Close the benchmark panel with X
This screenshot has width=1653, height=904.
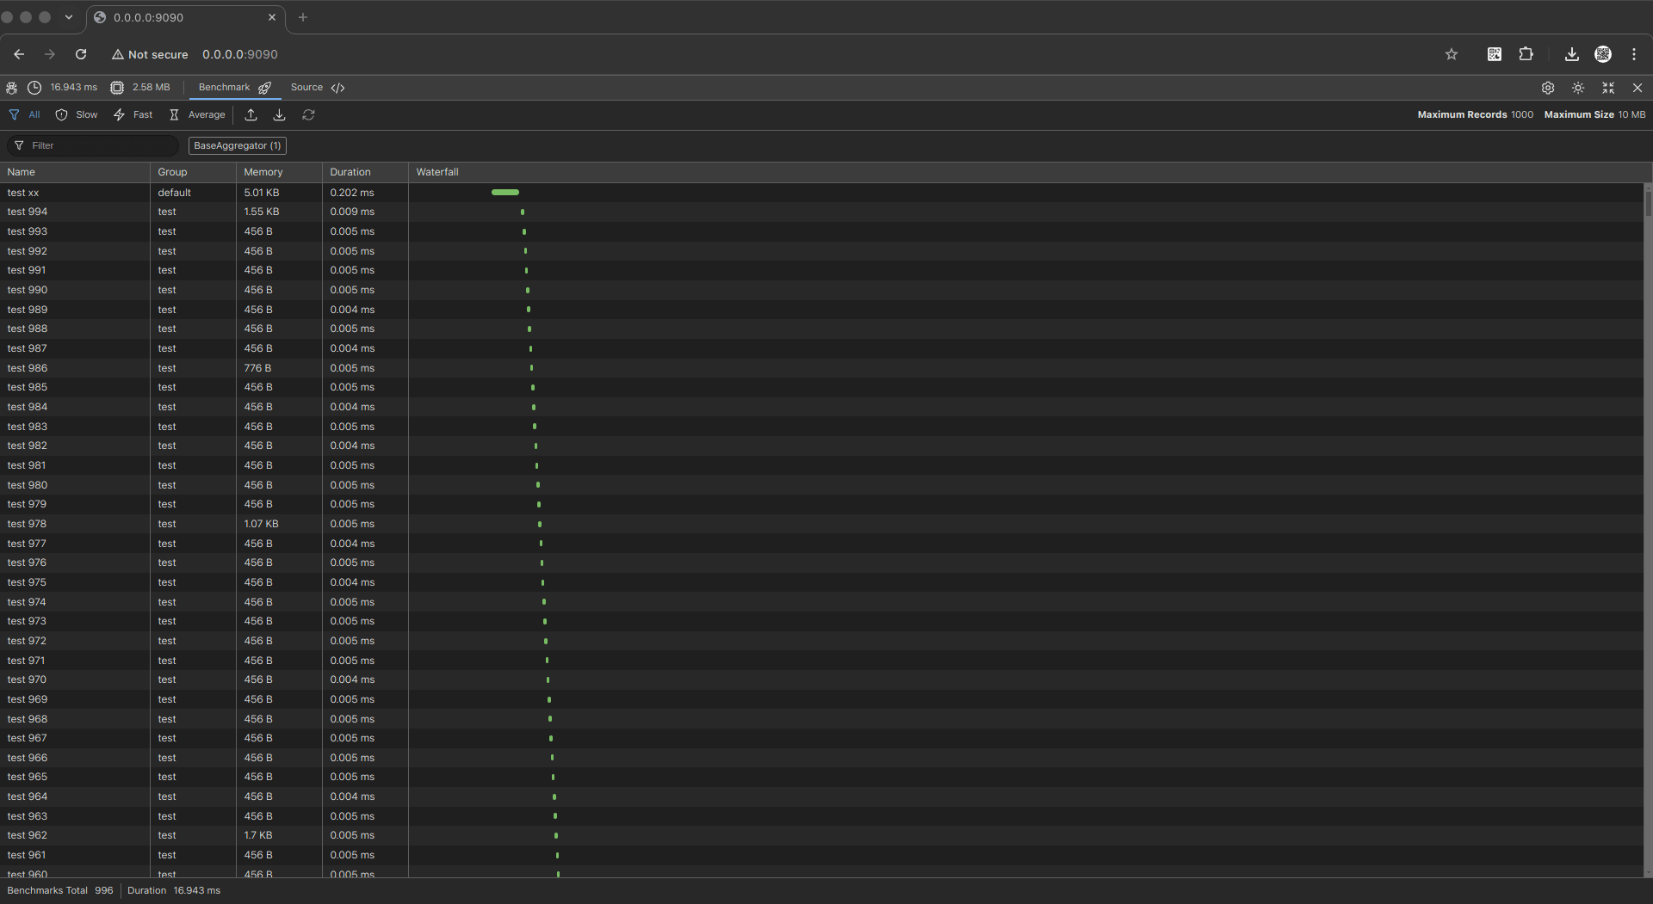coord(1638,88)
